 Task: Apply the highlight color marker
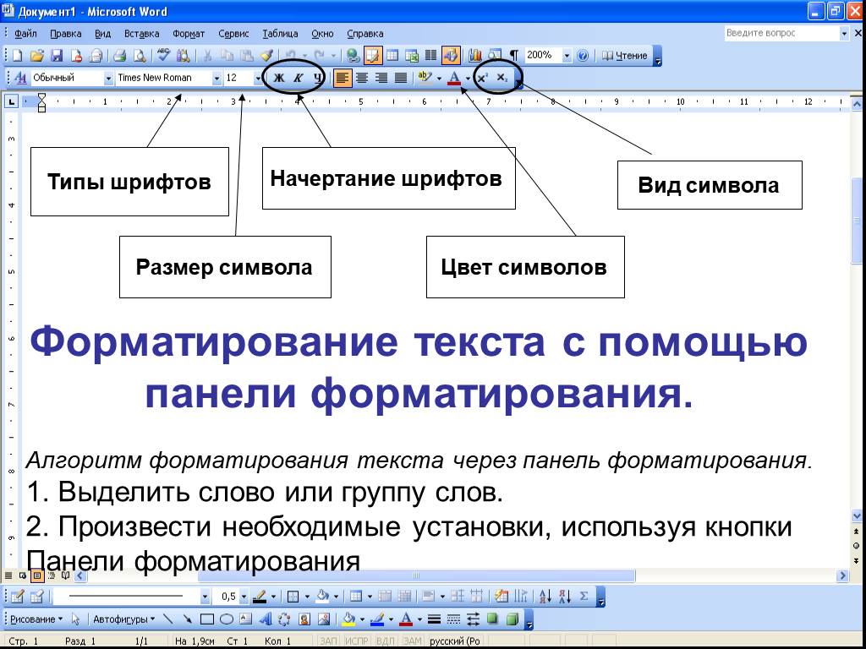[425, 78]
